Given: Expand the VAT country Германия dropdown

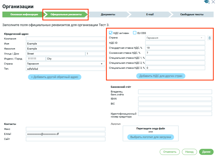Looking at the screenshot, I should pos(175,38).
